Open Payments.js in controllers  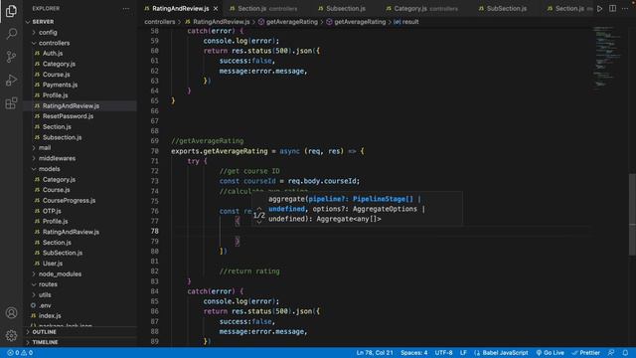coord(79,85)
